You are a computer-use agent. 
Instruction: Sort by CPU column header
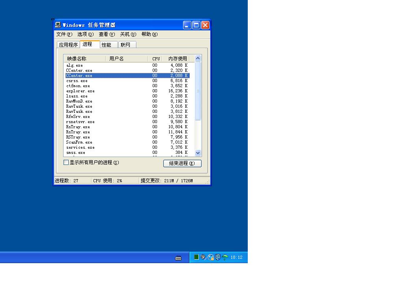coord(155,59)
